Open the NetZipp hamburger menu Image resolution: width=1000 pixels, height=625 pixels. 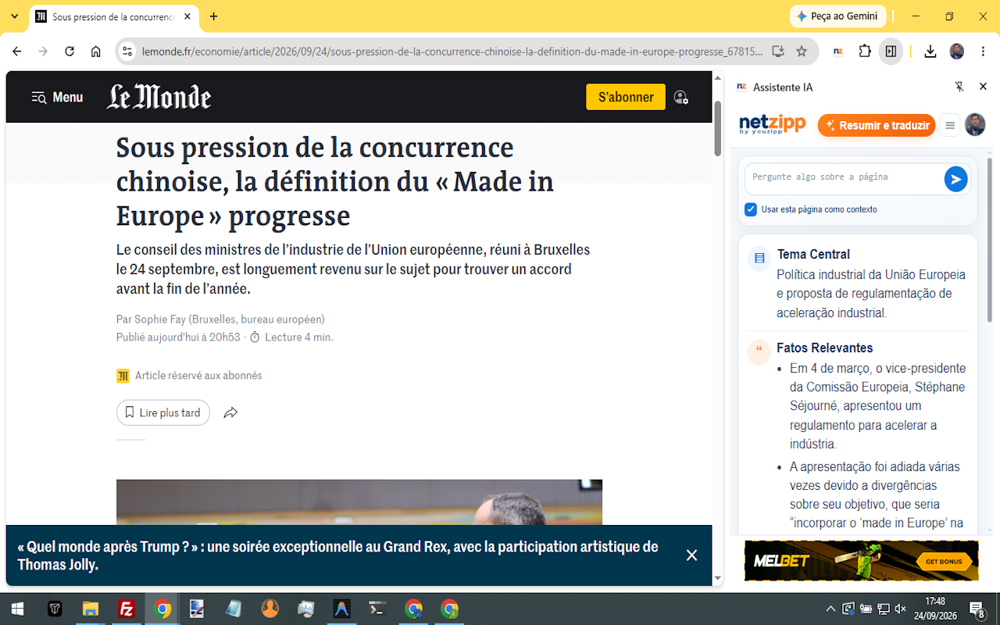949,125
